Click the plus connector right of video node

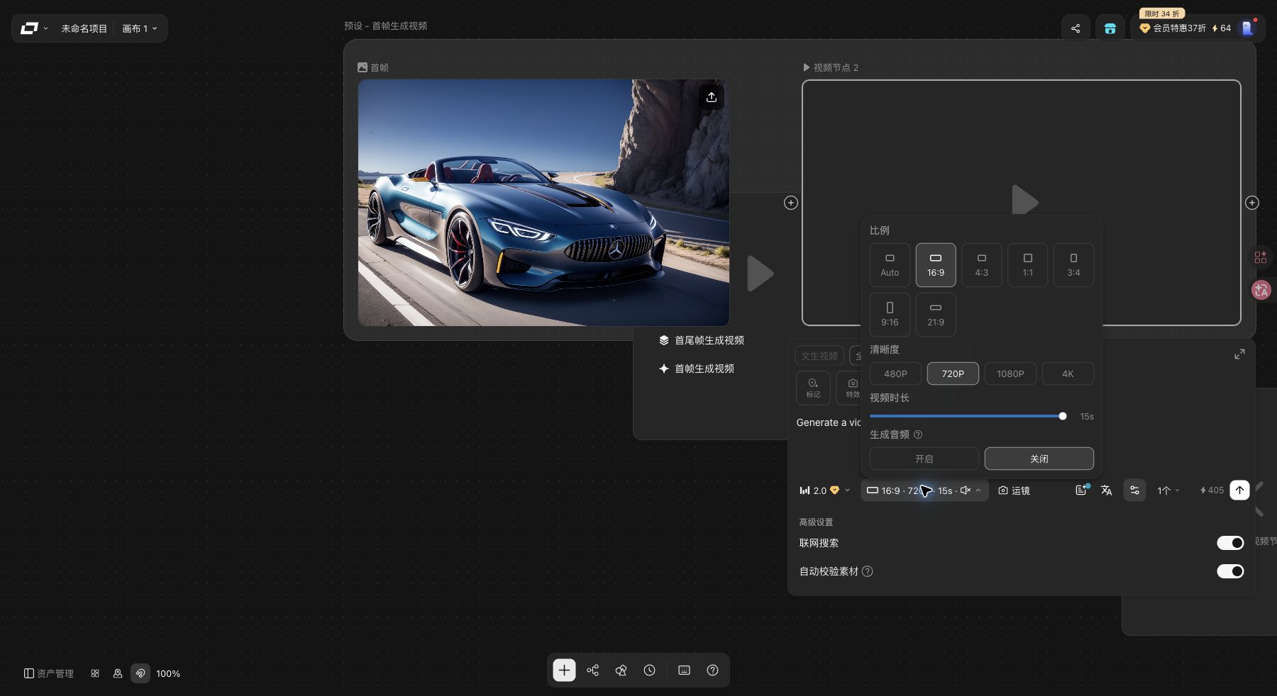(1252, 203)
